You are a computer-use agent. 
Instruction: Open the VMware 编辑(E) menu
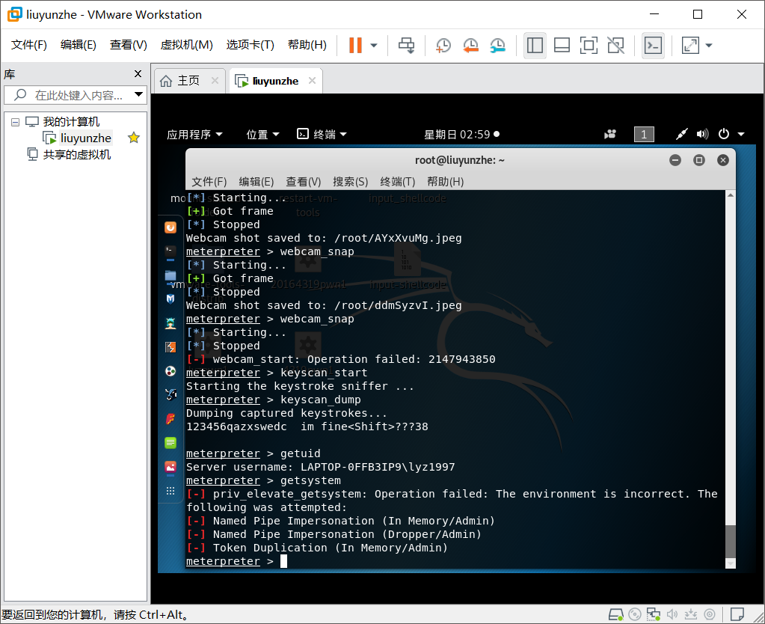coord(78,45)
